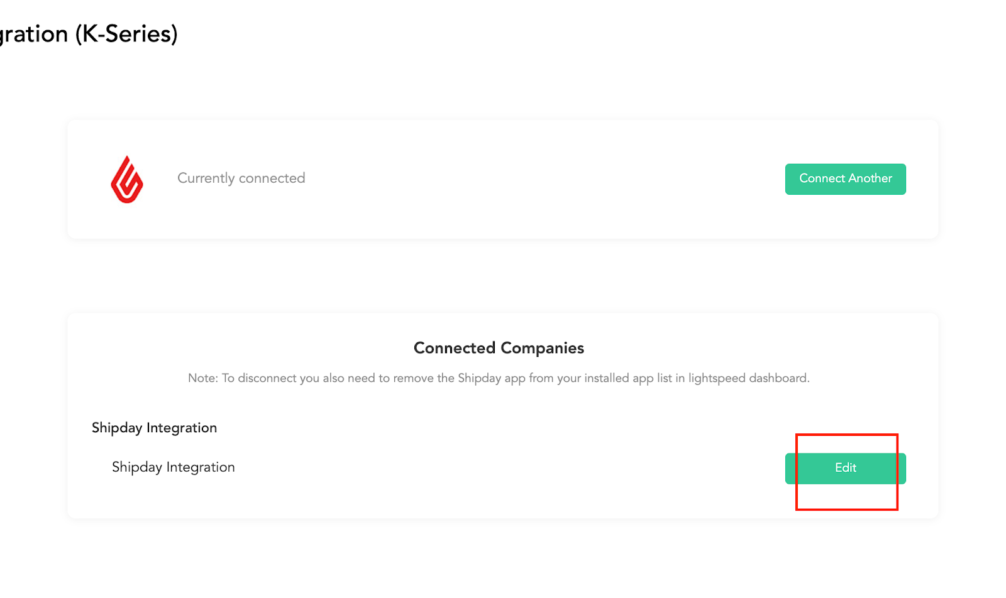Click the word "Connect" on green button
Screen dimensions: 1006x598
[x=822, y=178]
